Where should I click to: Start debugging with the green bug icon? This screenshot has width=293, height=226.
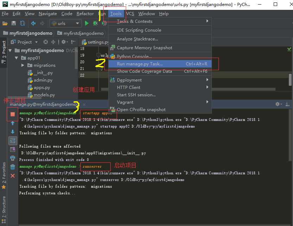click(x=95, y=23)
